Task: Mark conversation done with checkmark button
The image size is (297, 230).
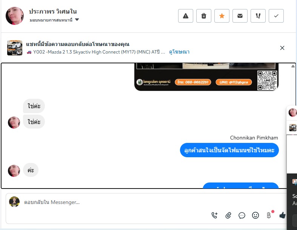Action: tap(276, 16)
